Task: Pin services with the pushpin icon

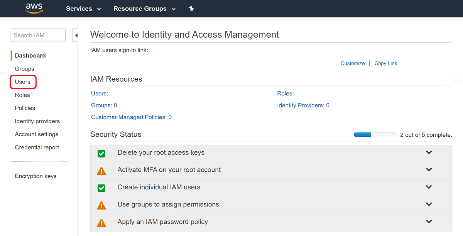Action: [x=191, y=8]
